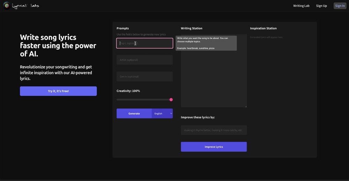Click into the Artist (optional) field

(144, 60)
